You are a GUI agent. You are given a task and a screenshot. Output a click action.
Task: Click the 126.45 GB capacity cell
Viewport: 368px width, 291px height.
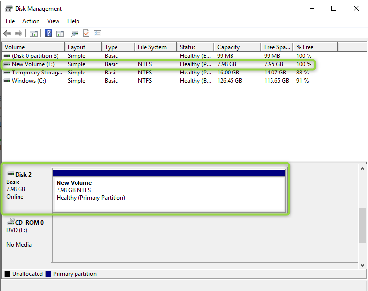click(x=230, y=81)
